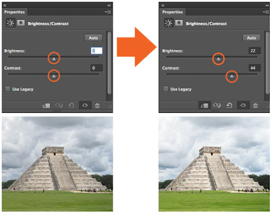Select the Properties tab in the left panel

click(14, 12)
